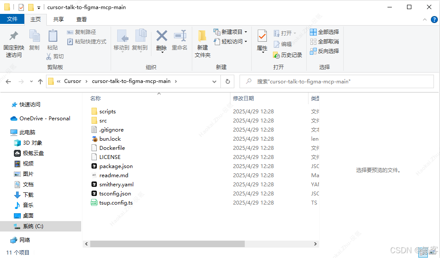Open the recent locations dropdown arrow

[31, 81]
